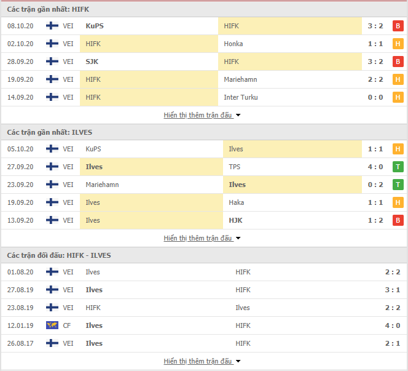Click the orange H badge for HIFK vs Inter Turku

[398, 97]
